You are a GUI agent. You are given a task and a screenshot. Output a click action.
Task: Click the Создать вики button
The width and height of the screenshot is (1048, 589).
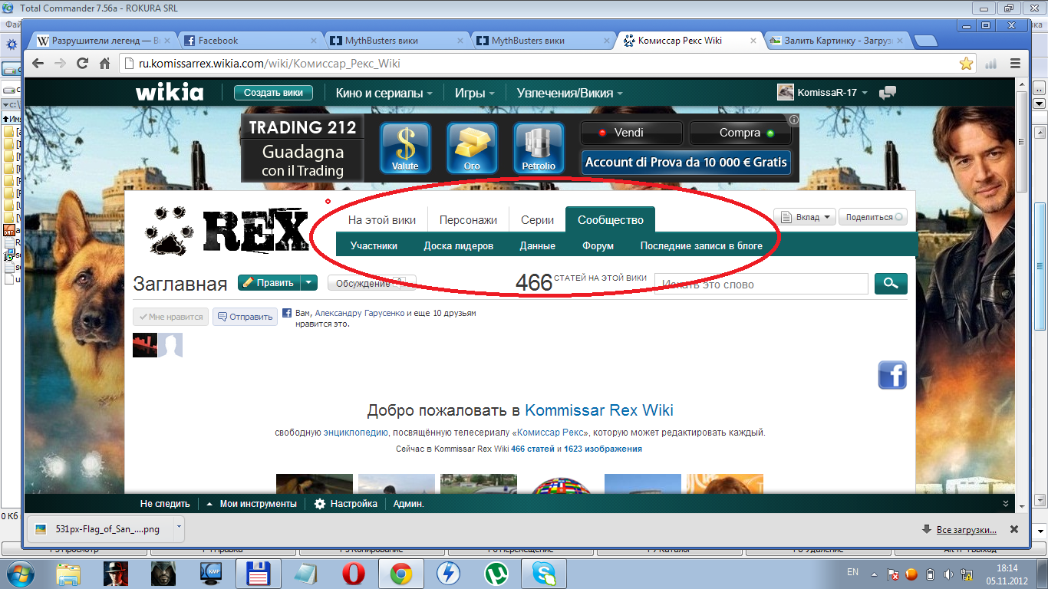point(273,93)
